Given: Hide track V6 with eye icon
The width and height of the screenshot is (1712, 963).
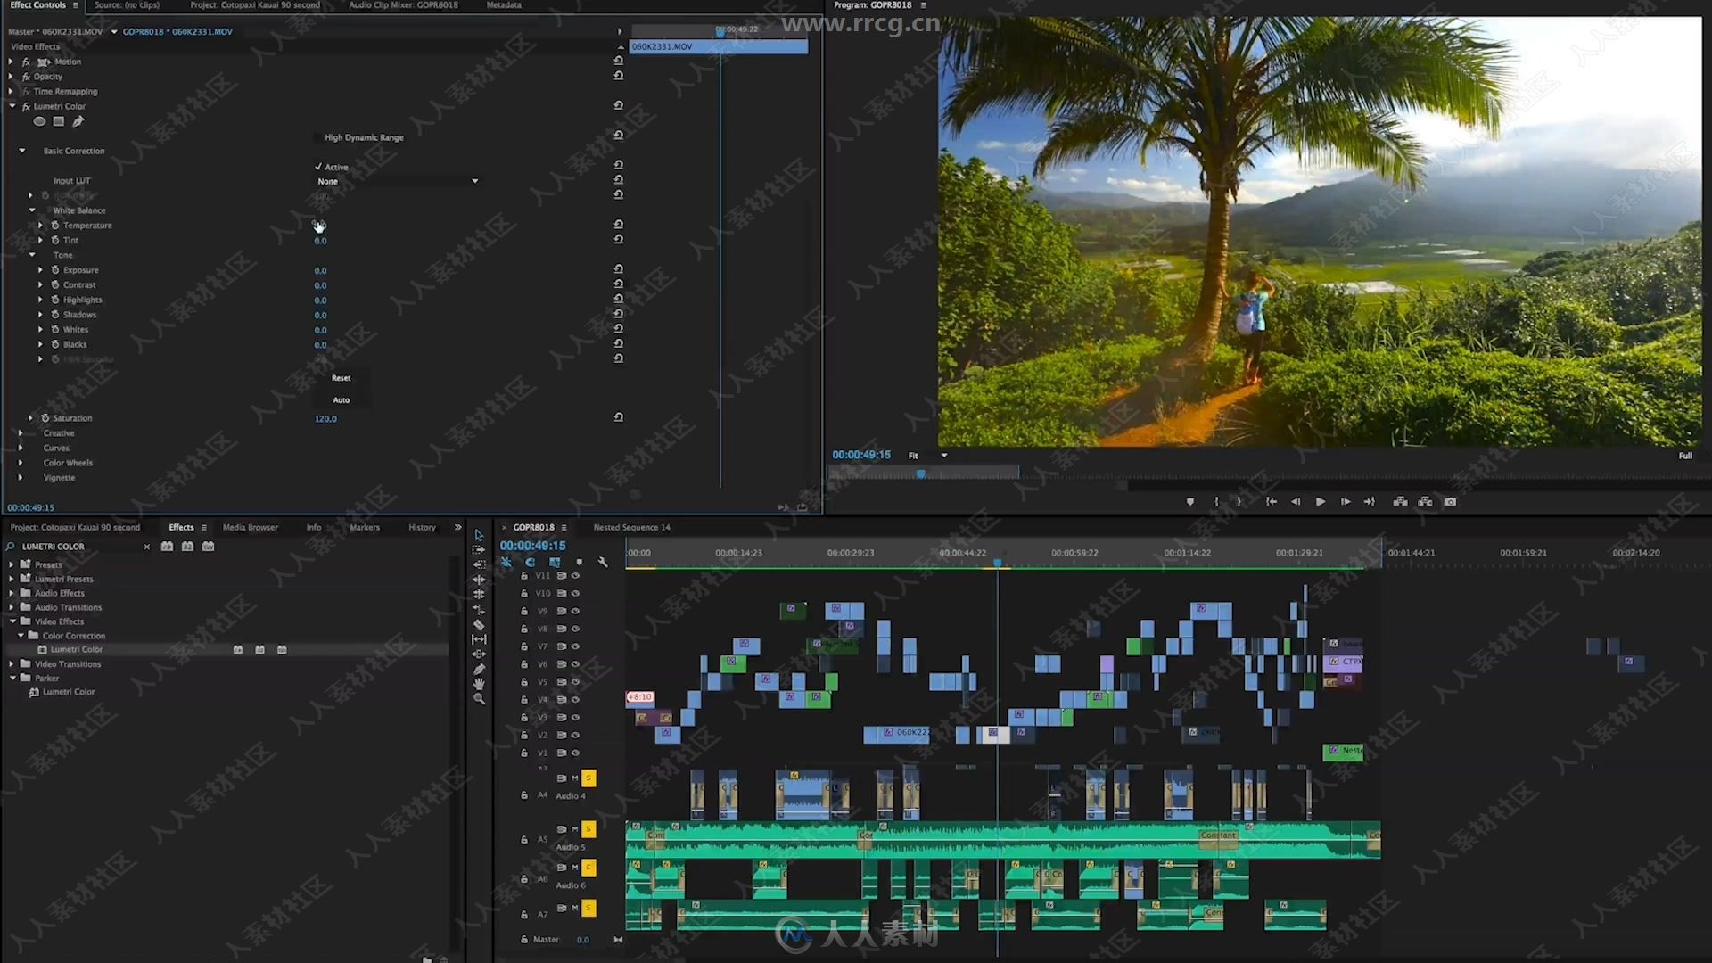Looking at the screenshot, I should point(575,664).
